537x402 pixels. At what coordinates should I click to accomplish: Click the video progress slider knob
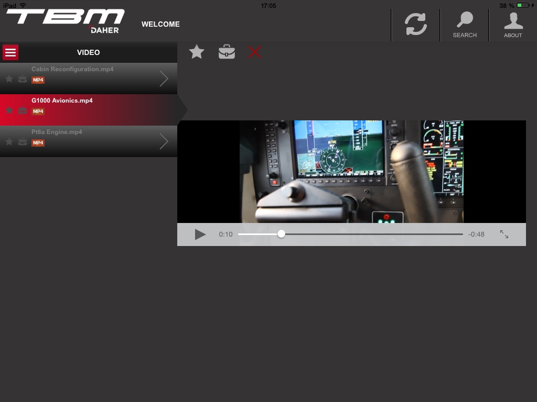point(281,234)
